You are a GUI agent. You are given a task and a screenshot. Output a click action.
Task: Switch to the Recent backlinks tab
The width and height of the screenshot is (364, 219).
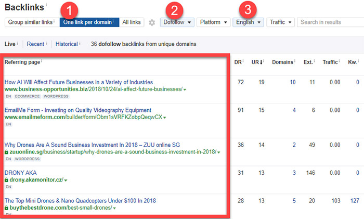pyautogui.click(x=35, y=44)
